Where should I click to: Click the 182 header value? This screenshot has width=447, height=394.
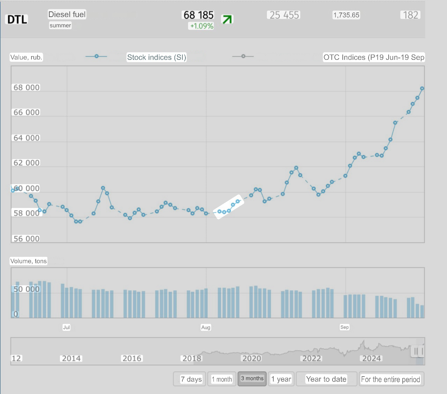[411, 15]
